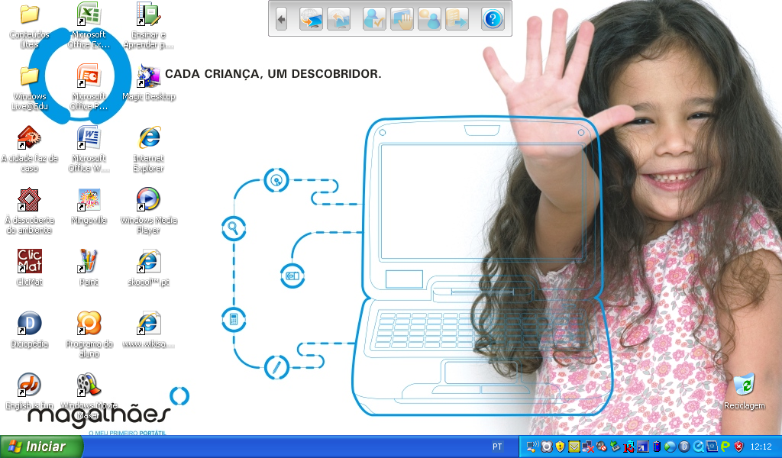Launch the ClicMat shortcut
Viewport: 782px width, 458px height.
click(x=30, y=268)
